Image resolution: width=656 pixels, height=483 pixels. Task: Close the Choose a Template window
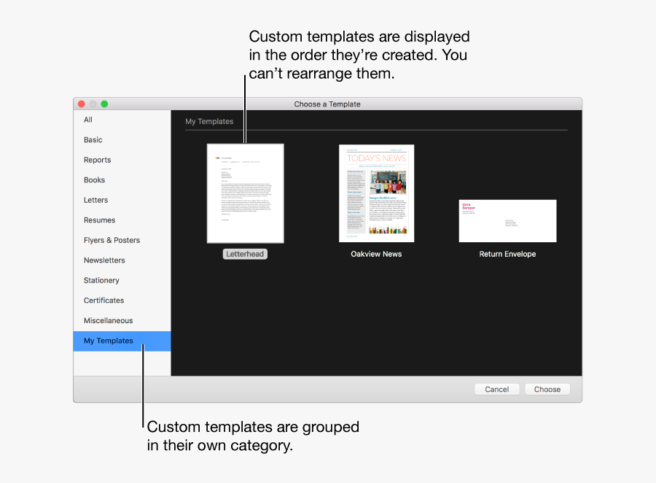click(82, 104)
